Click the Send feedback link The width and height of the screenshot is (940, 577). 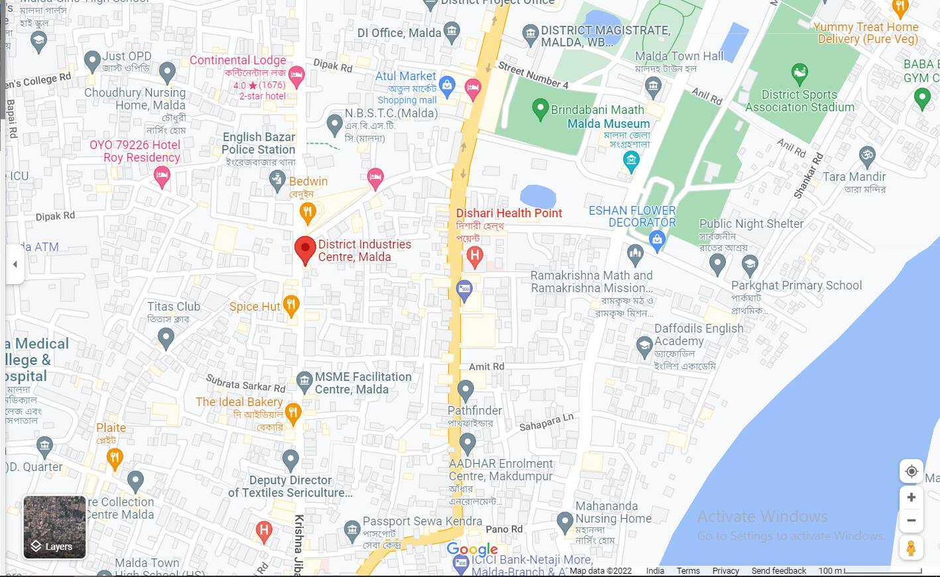[x=778, y=571]
